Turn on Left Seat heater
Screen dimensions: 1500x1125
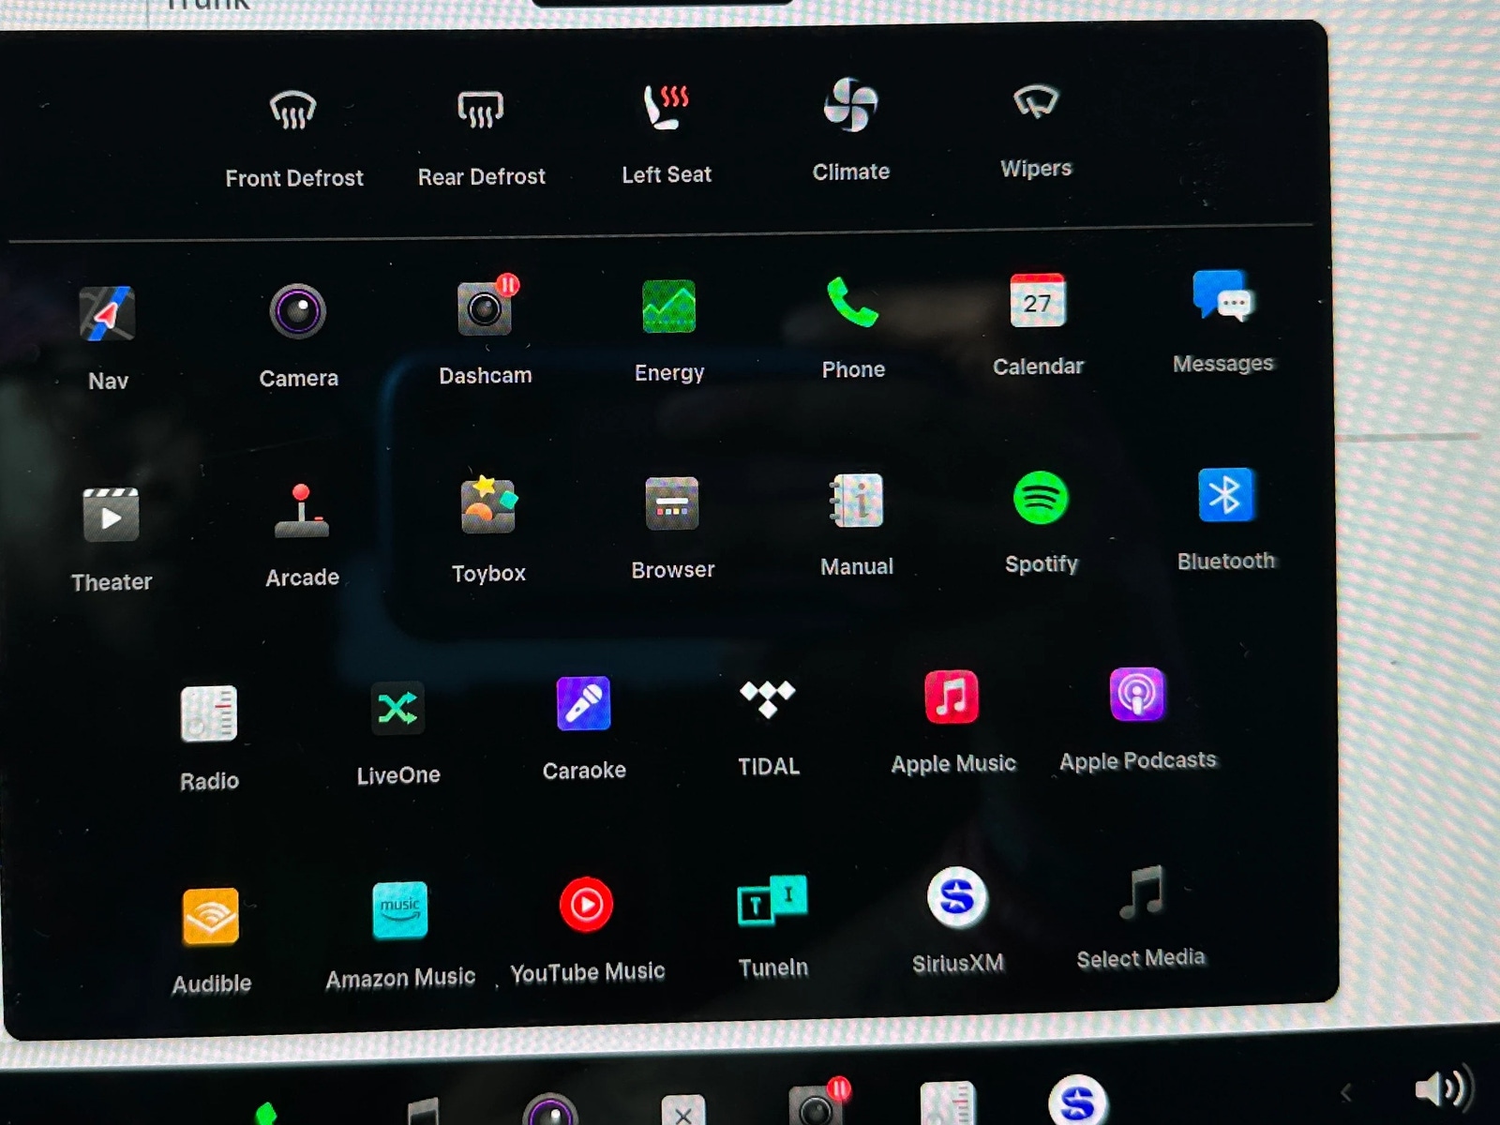point(666,108)
